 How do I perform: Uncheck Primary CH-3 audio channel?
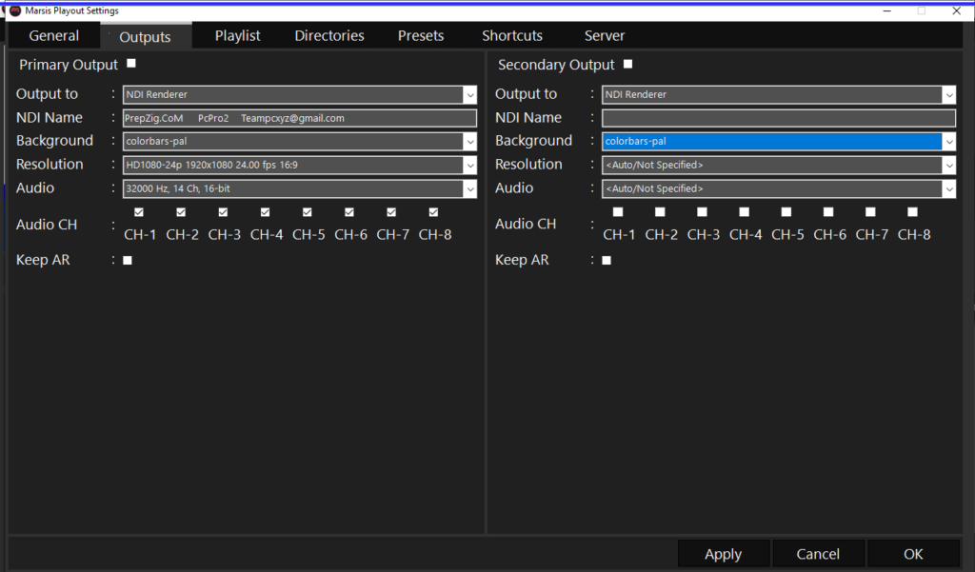[x=223, y=212]
